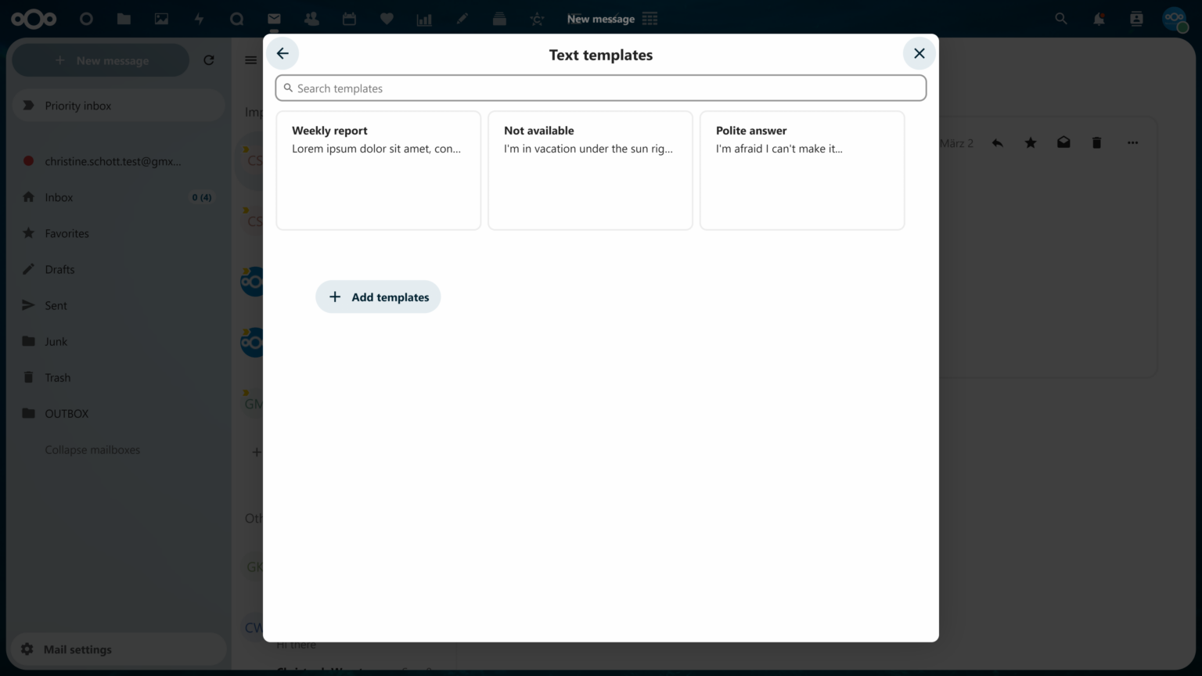1202x676 pixels.
Task: Delete the open message with the trash icon
Action: (x=1096, y=142)
